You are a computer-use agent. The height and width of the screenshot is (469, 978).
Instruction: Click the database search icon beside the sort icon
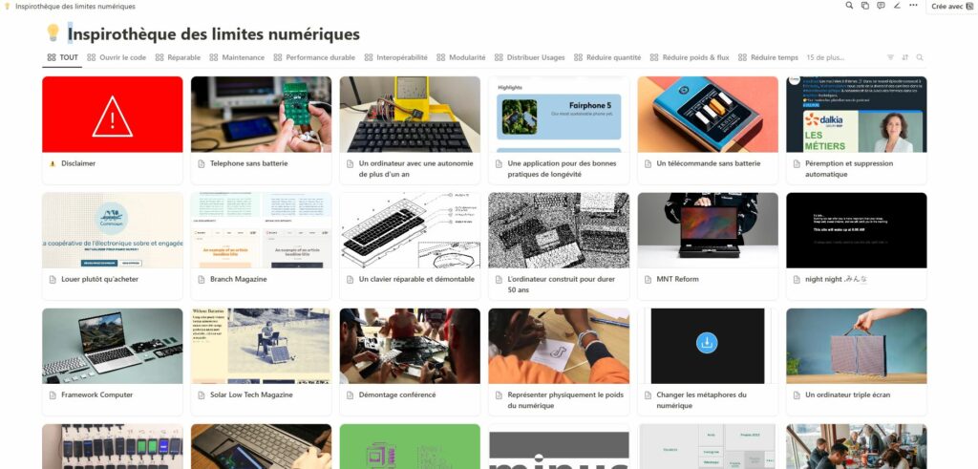click(920, 57)
